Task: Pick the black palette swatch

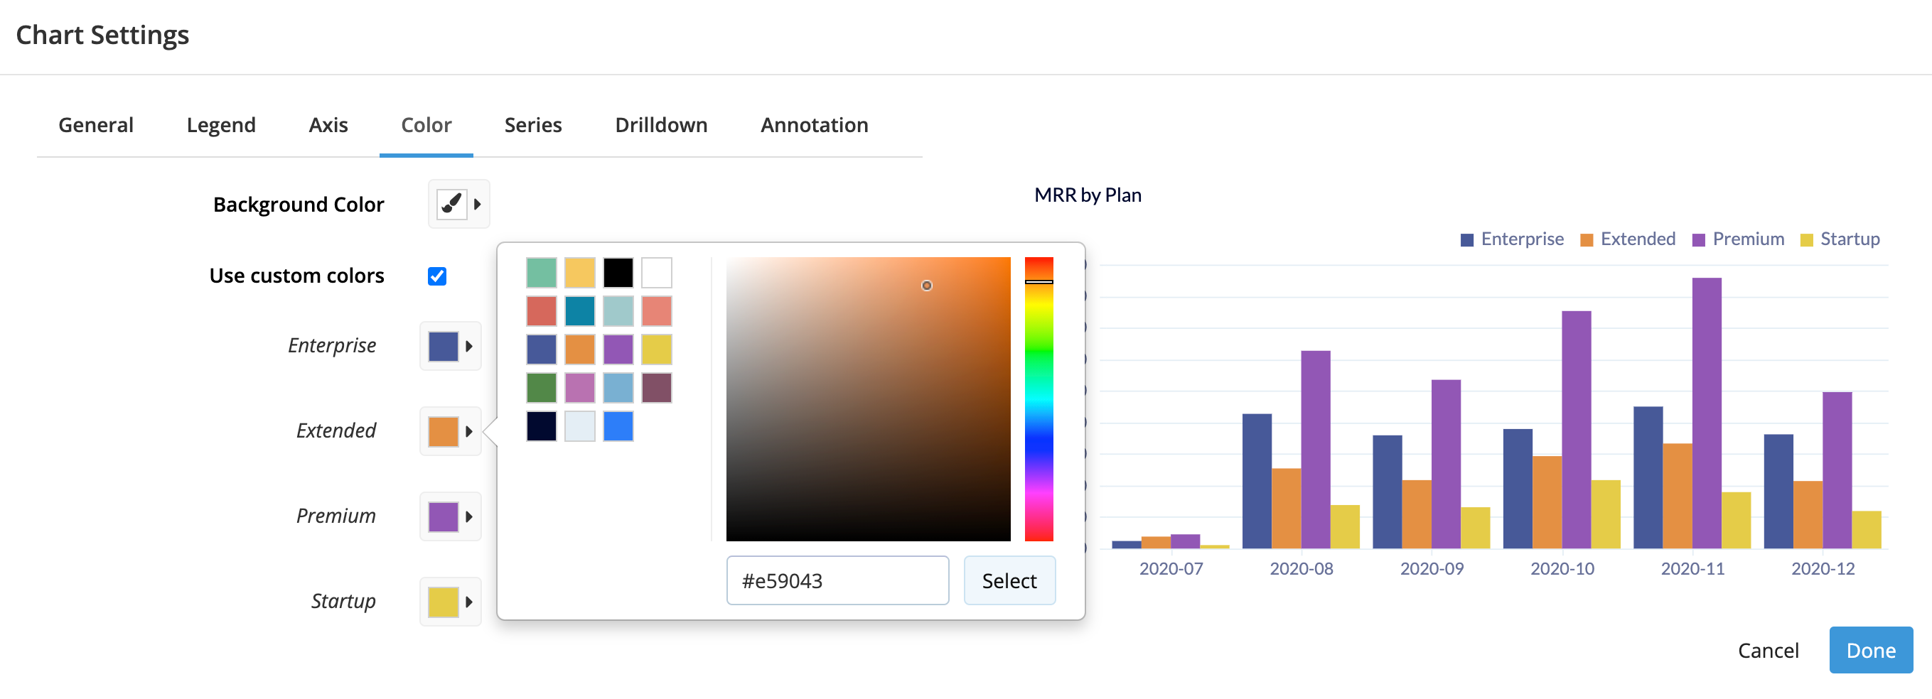Action: point(618,273)
